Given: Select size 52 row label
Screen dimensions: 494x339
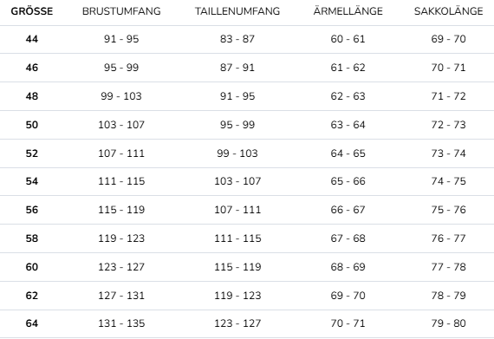Looking at the screenshot, I should [x=32, y=153].
